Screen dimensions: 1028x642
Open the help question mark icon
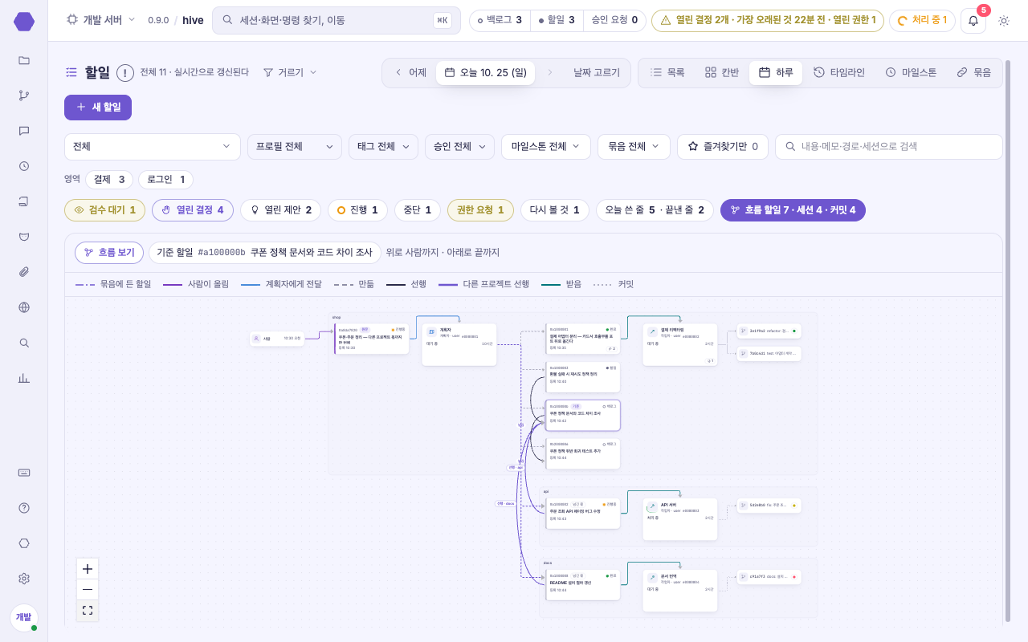pyautogui.click(x=24, y=508)
